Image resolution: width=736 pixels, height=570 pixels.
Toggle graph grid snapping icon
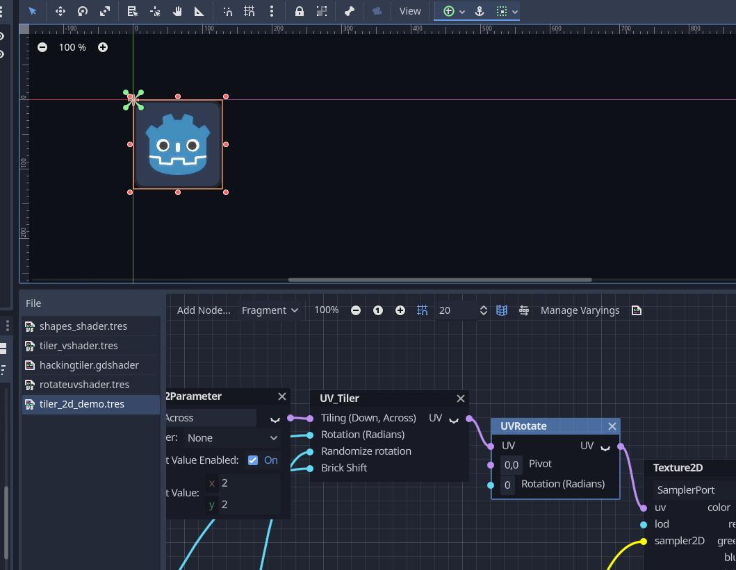coord(422,310)
